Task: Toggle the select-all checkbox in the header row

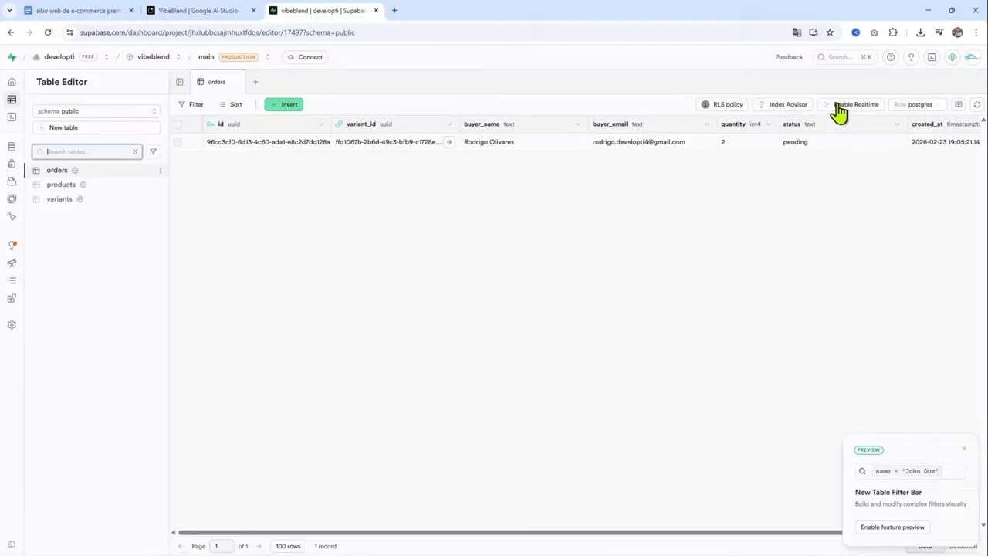Action: tap(178, 124)
